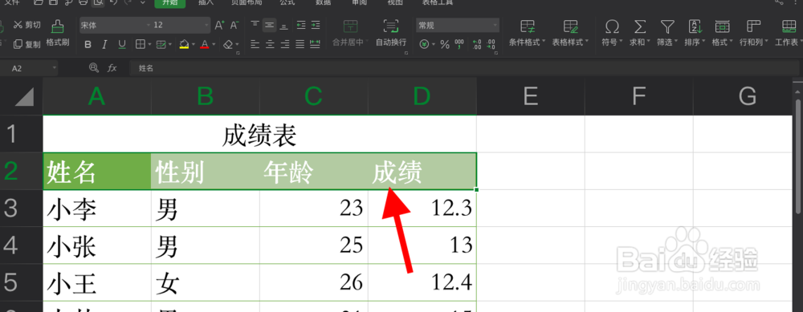Apply distributed alignment icon
This screenshot has height=312, width=803.
tap(316, 44)
